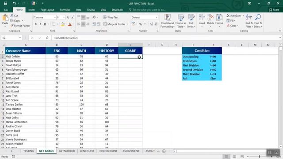Click Increase Decimal icon
The height and width of the screenshot is (159, 283).
[x=151, y=24]
